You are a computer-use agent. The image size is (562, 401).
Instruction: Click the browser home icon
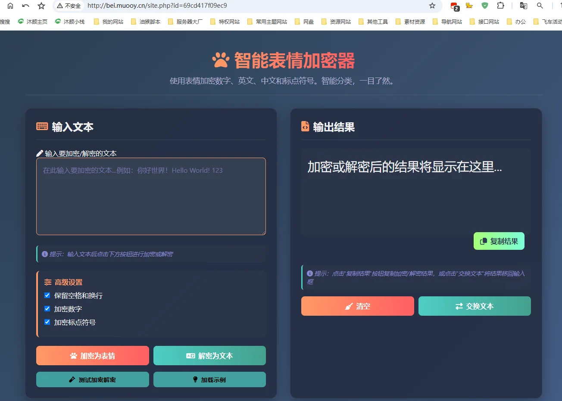pyautogui.click(x=10, y=6)
